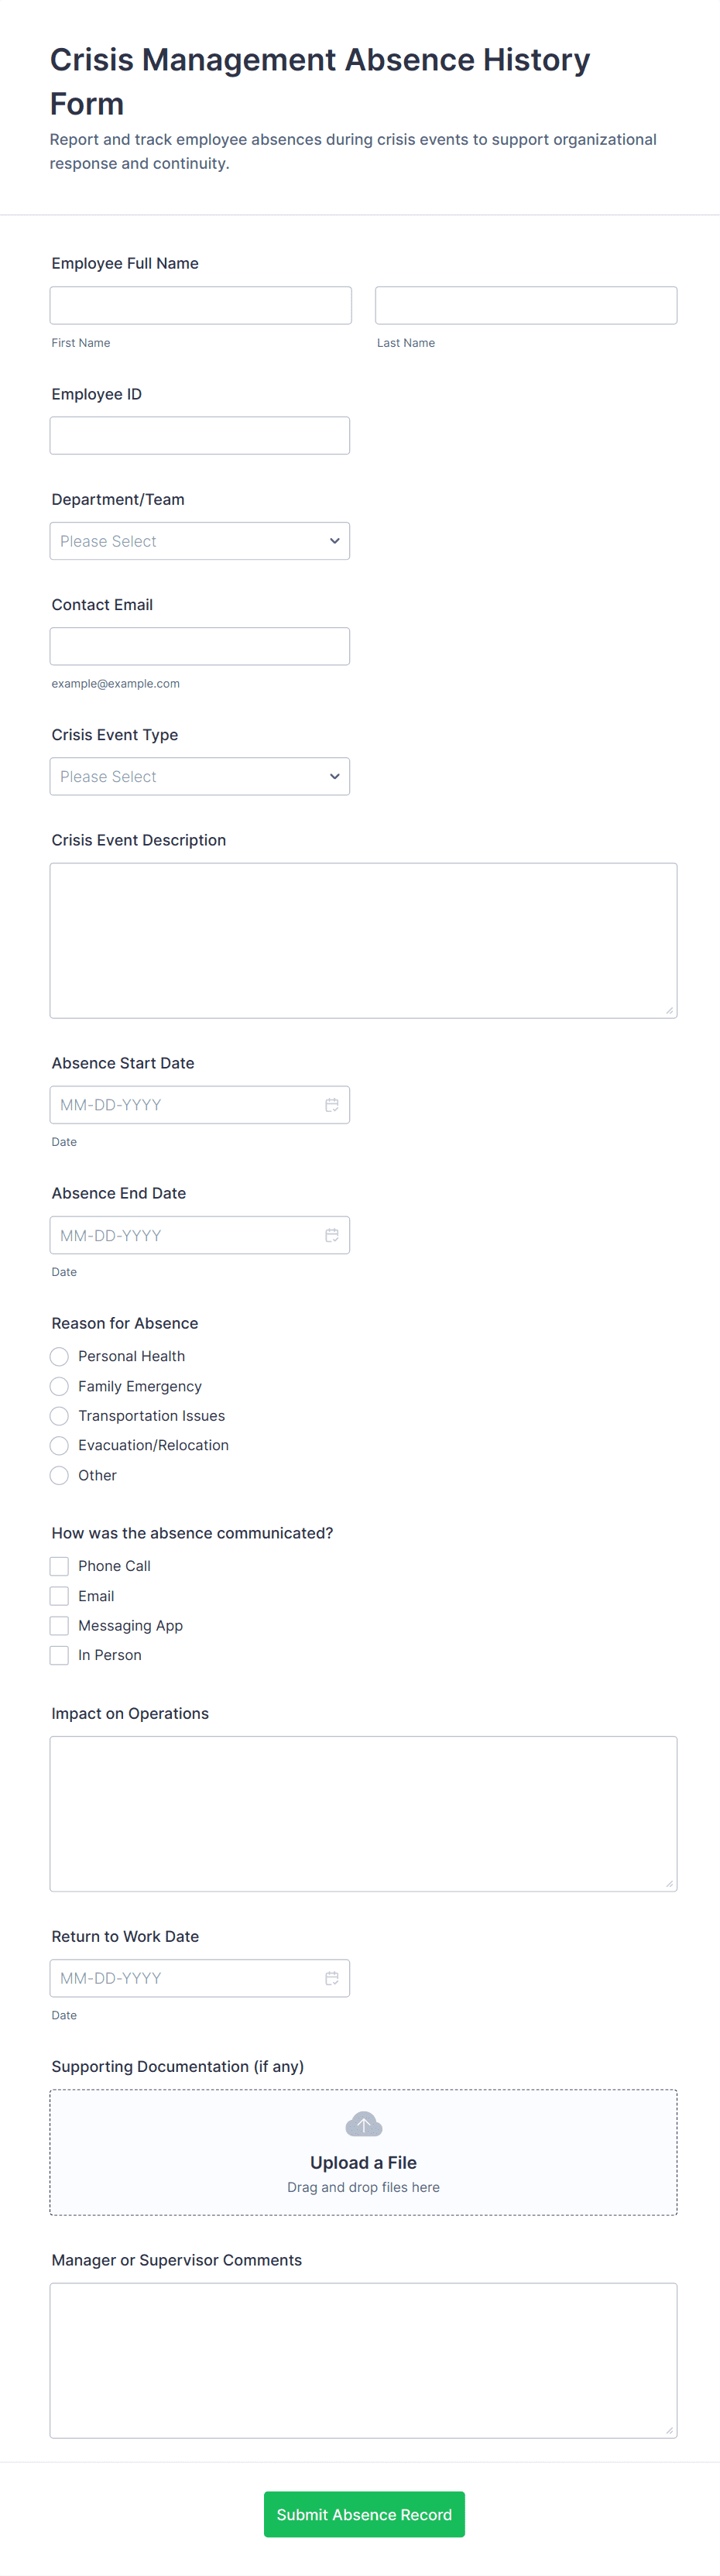This screenshot has height=2576, width=720.
Task: Enable Messaging App communication checkbox
Action: click(60, 1626)
